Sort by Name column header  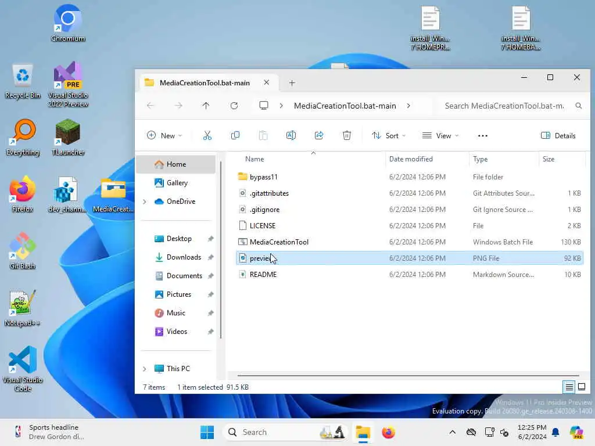click(255, 159)
